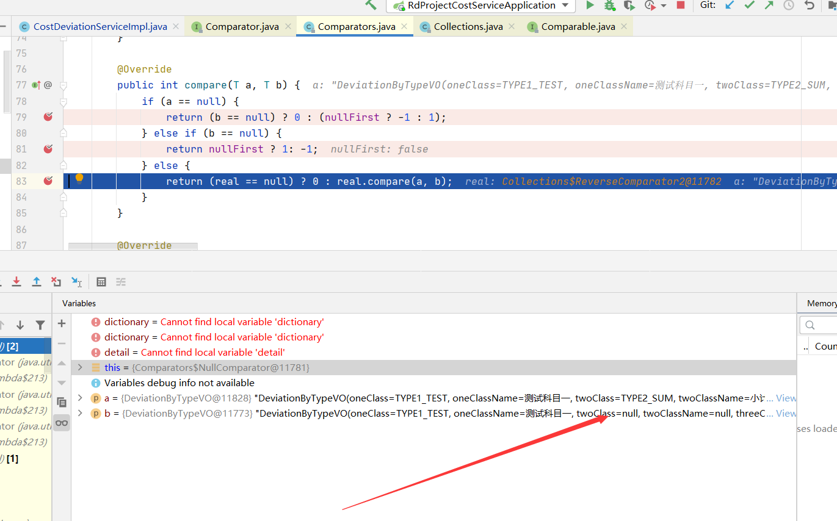Expand variable 'a' in the Variables panel
Screen dimensions: 837x521
point(80,398)
